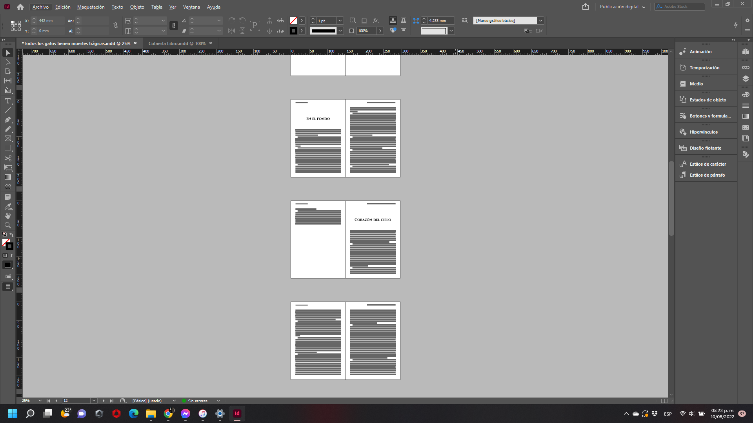Open the Maquetación menu
This screenshot has width=753, height=423.
pyautogui.click(x=91, y=7)
